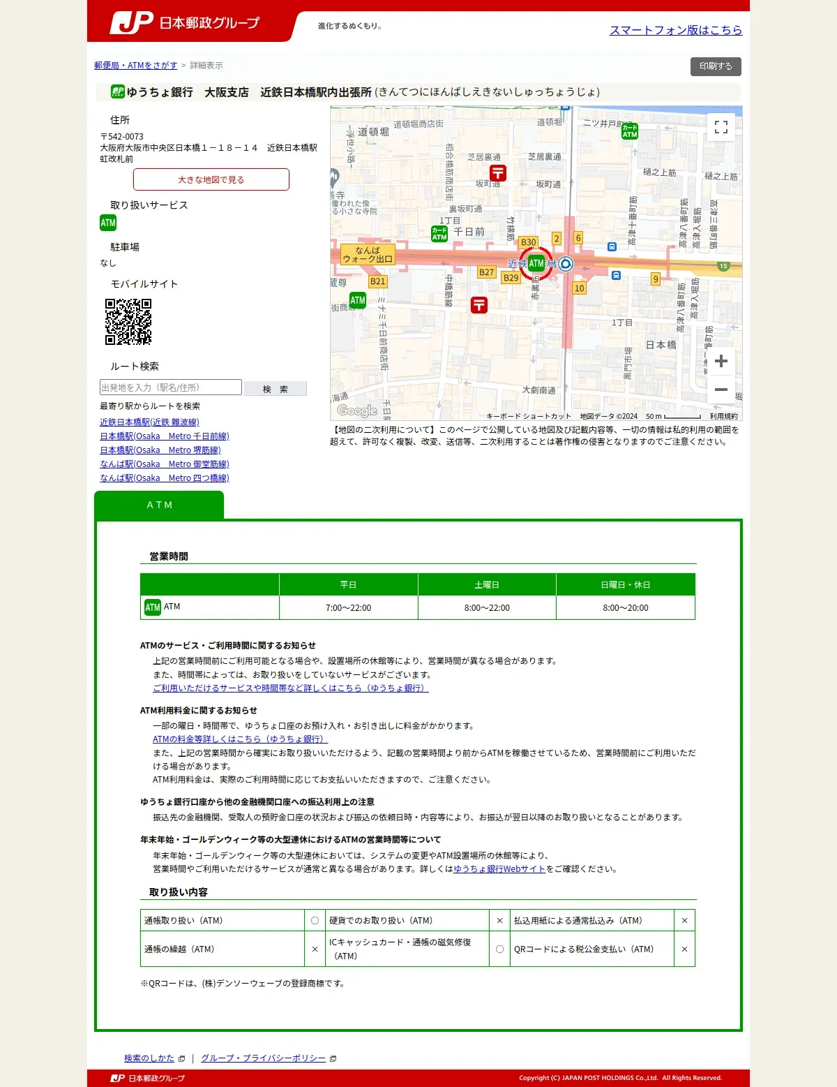Open グループ・プライバシーポリシー footer link

tap(264, 1058)
